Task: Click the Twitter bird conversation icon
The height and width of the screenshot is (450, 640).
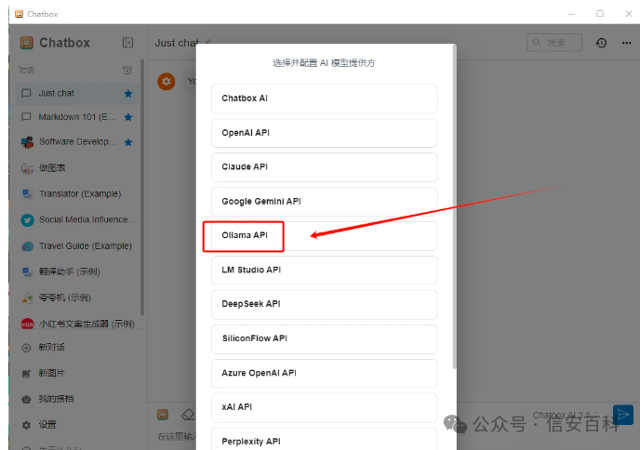Action: pos(27,220)
